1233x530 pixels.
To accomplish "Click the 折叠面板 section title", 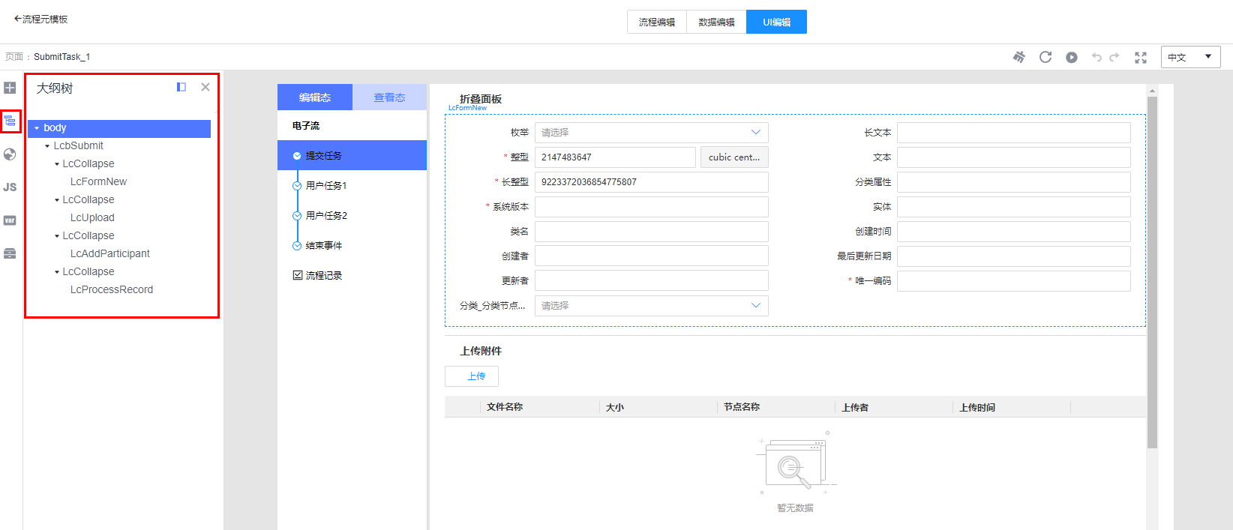I will pos(481,99).
